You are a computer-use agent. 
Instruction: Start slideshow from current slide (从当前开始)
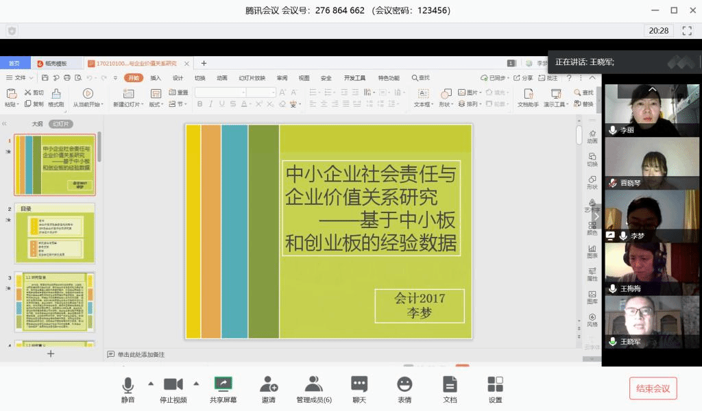point(88,94)
